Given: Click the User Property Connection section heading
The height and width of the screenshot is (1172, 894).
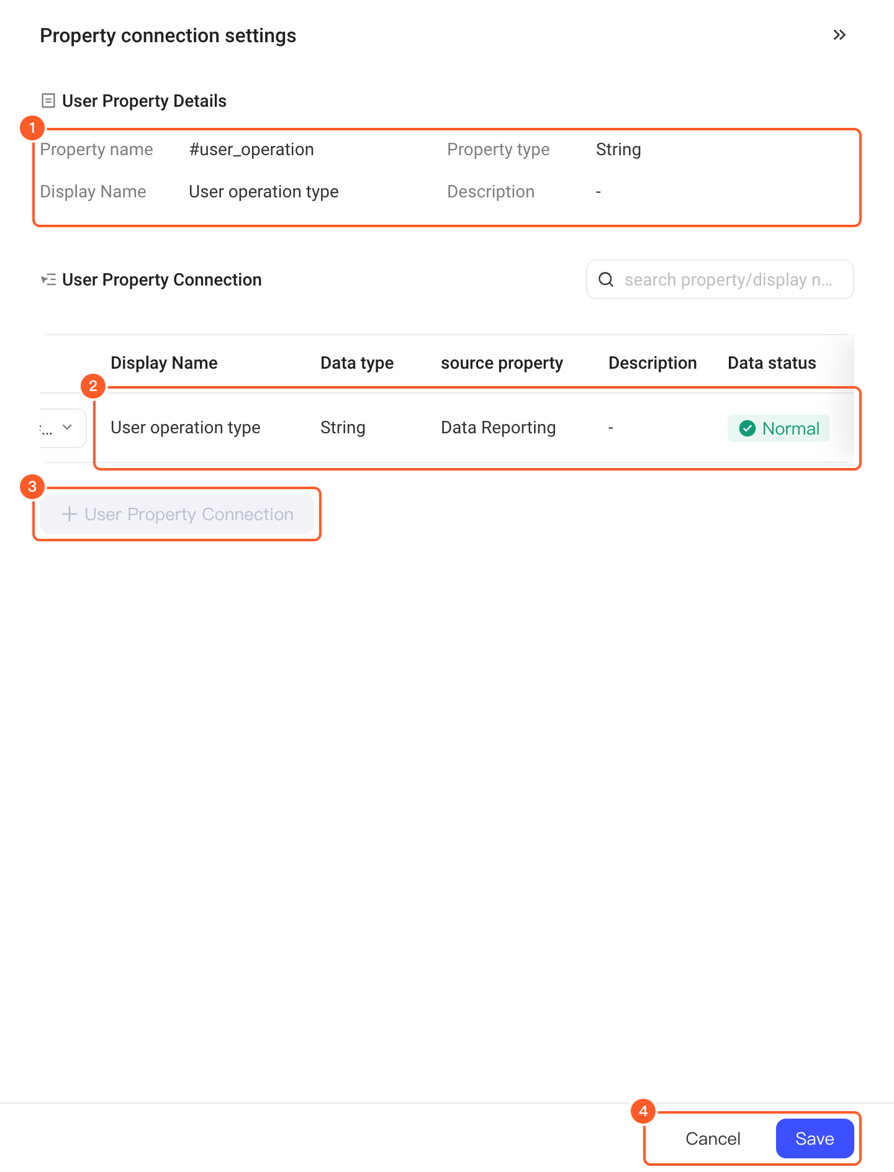Looking at the screenshot, I should [162, 280].
